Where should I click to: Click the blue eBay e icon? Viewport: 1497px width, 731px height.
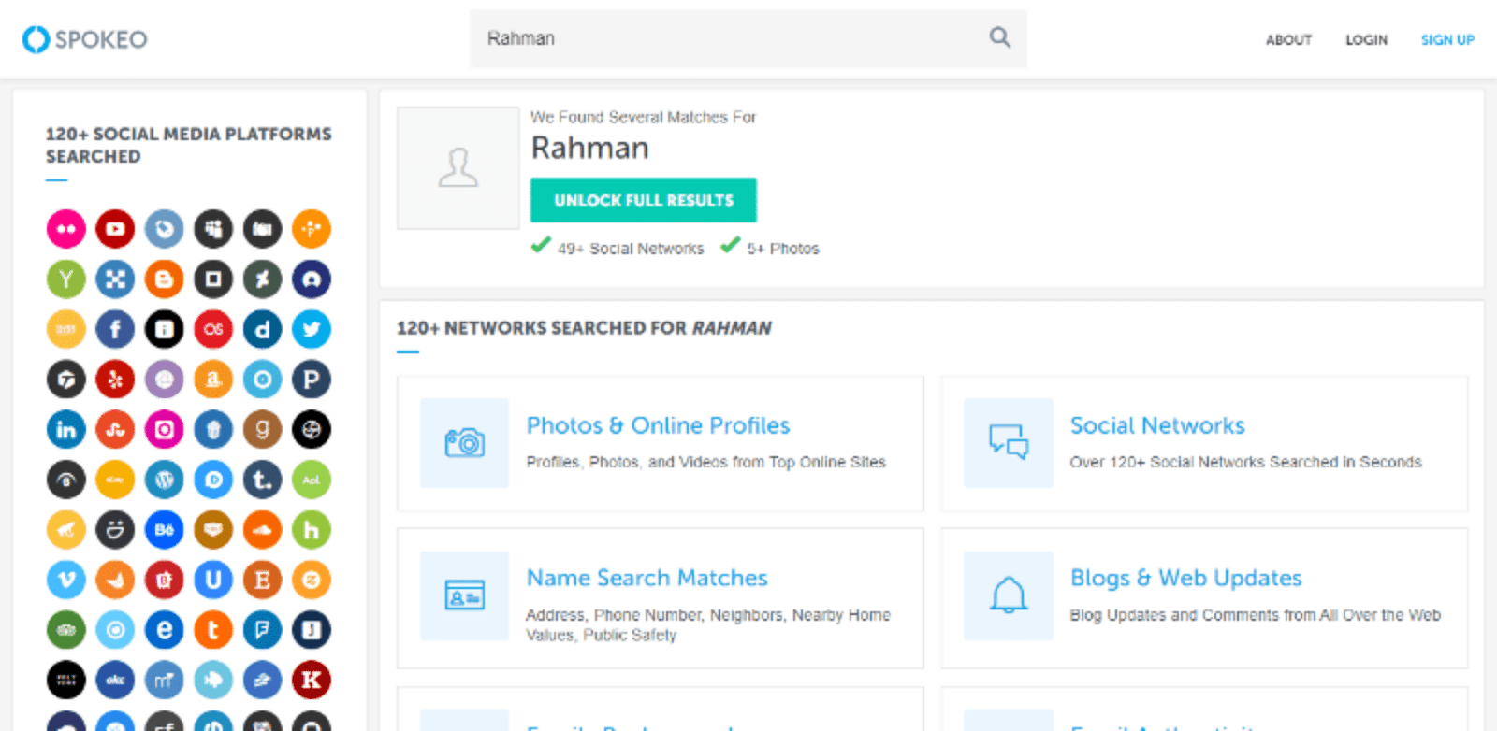(165, 630)
